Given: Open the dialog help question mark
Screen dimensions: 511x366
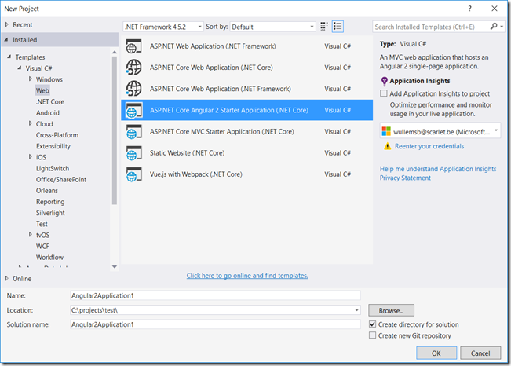Looking at the screenshot, I should coord(469,9).
